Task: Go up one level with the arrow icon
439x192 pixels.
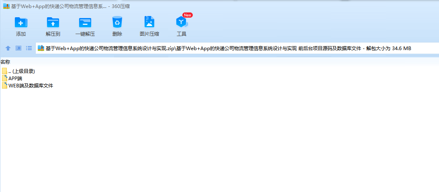Action: coord(8,48)
